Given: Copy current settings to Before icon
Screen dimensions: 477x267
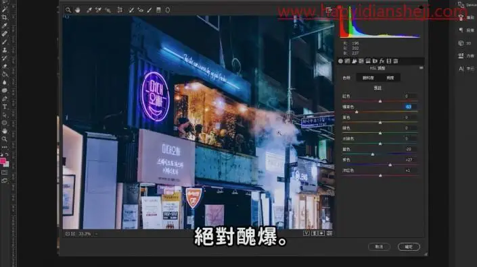Looking at the screenshot, I should pyautogui.click(x=322, y=233).
